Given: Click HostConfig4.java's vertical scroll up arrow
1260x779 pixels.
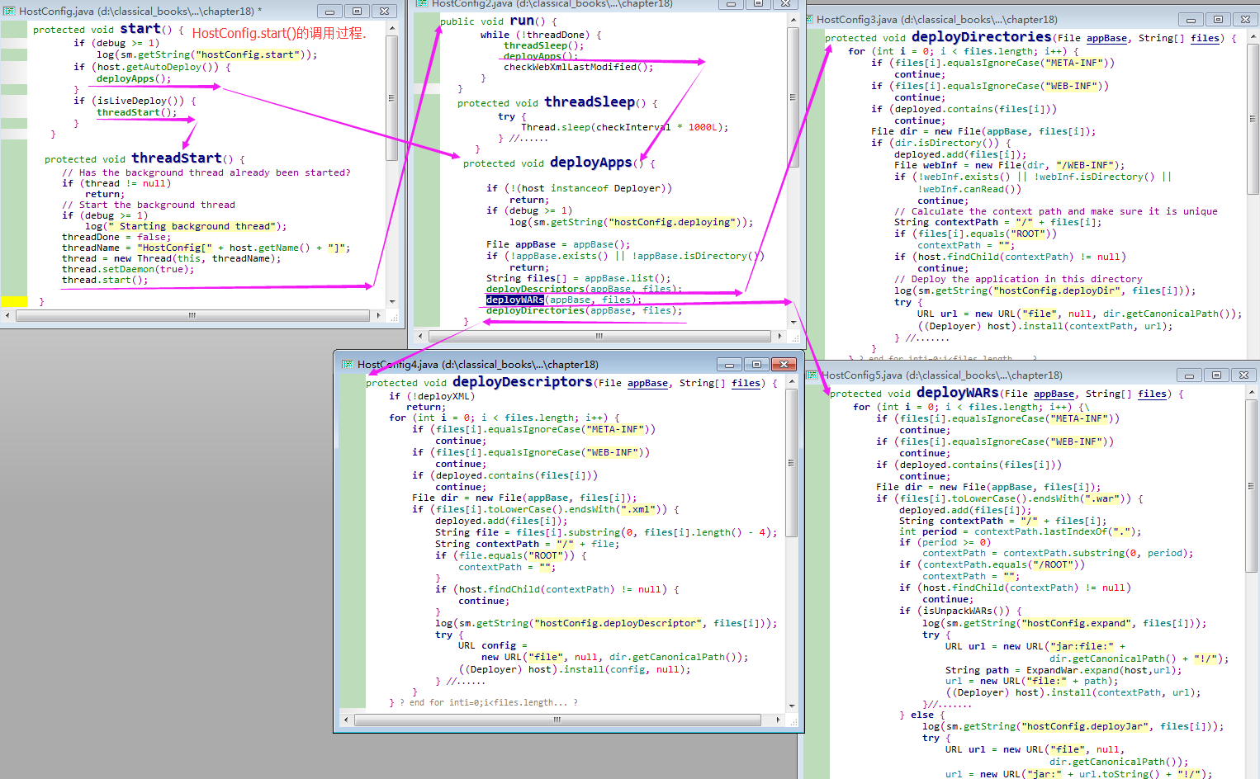Looking at the screenshot, I should (793, 382).
